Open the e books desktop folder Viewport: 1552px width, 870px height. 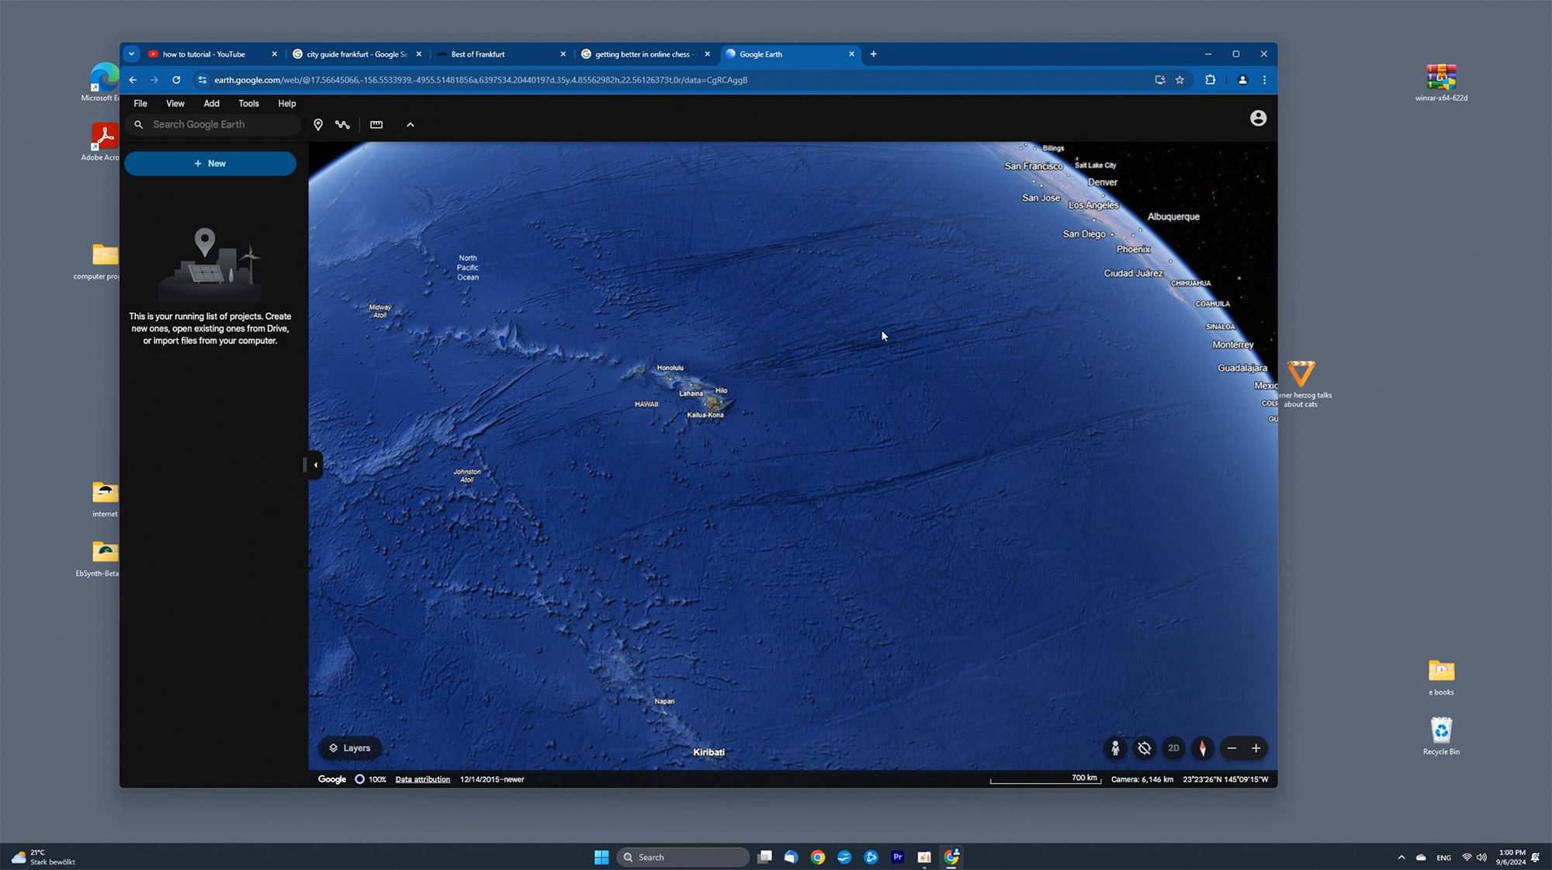point(1441,677)
